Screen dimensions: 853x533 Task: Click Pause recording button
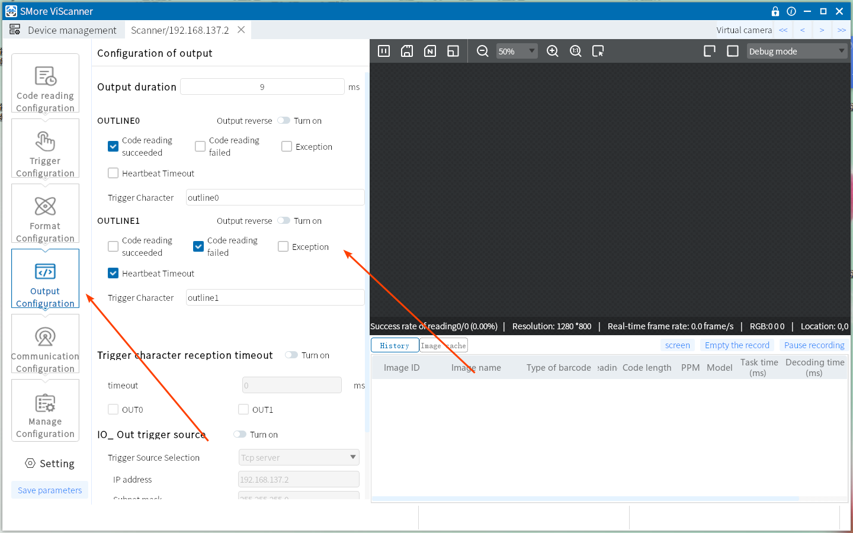coord(814,345)
